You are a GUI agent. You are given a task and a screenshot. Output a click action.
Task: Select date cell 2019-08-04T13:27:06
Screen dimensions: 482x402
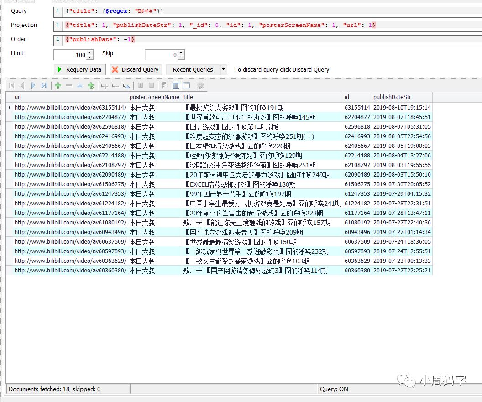click(402, 155)
